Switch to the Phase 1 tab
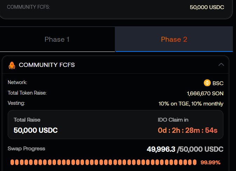The image size is (236, 171). pyautogui.click(x=57, y=39)
